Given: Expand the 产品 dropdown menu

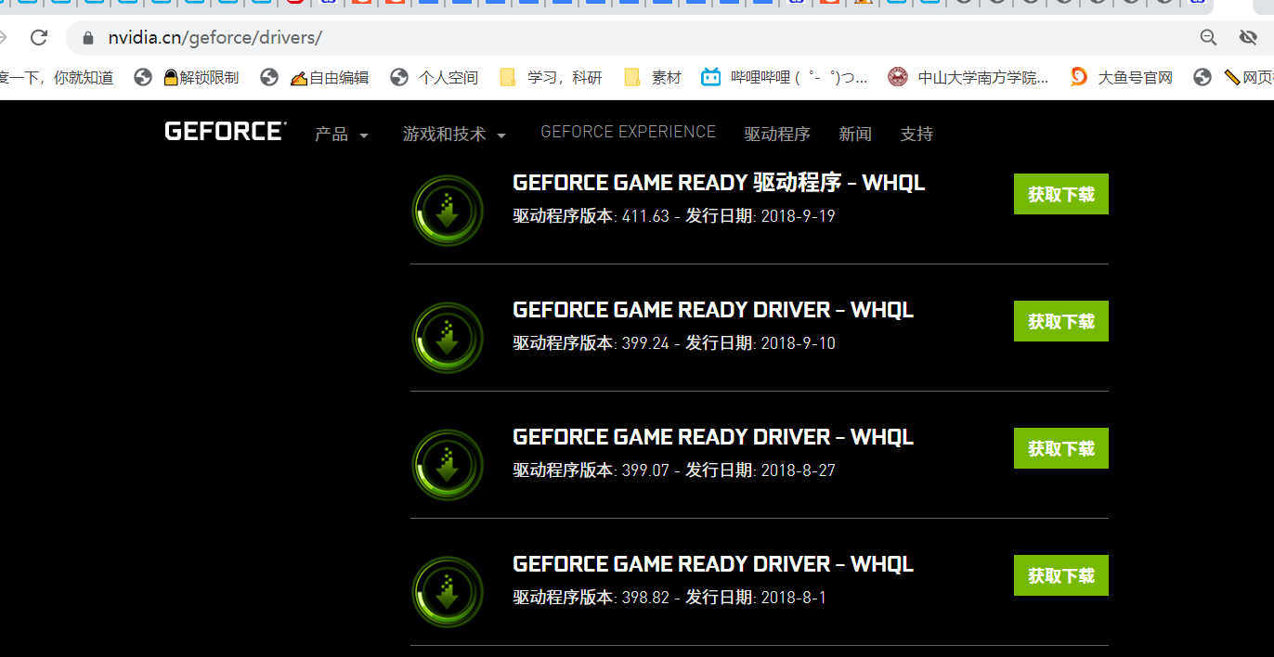Looking at the screenshot, I should coord(342,135).
